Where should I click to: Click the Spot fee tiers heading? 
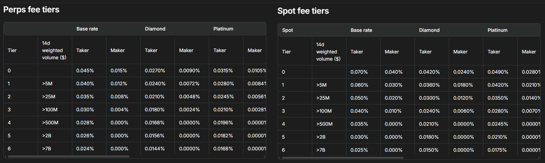[x=303, y=11]
